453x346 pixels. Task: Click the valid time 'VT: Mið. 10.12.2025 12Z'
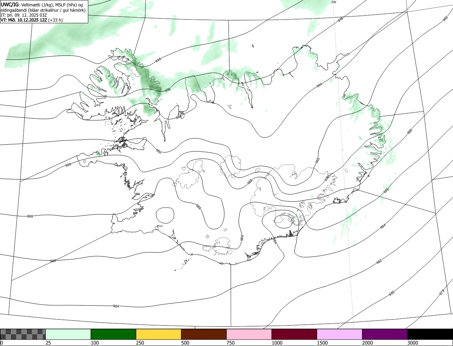tap(24, 20)
